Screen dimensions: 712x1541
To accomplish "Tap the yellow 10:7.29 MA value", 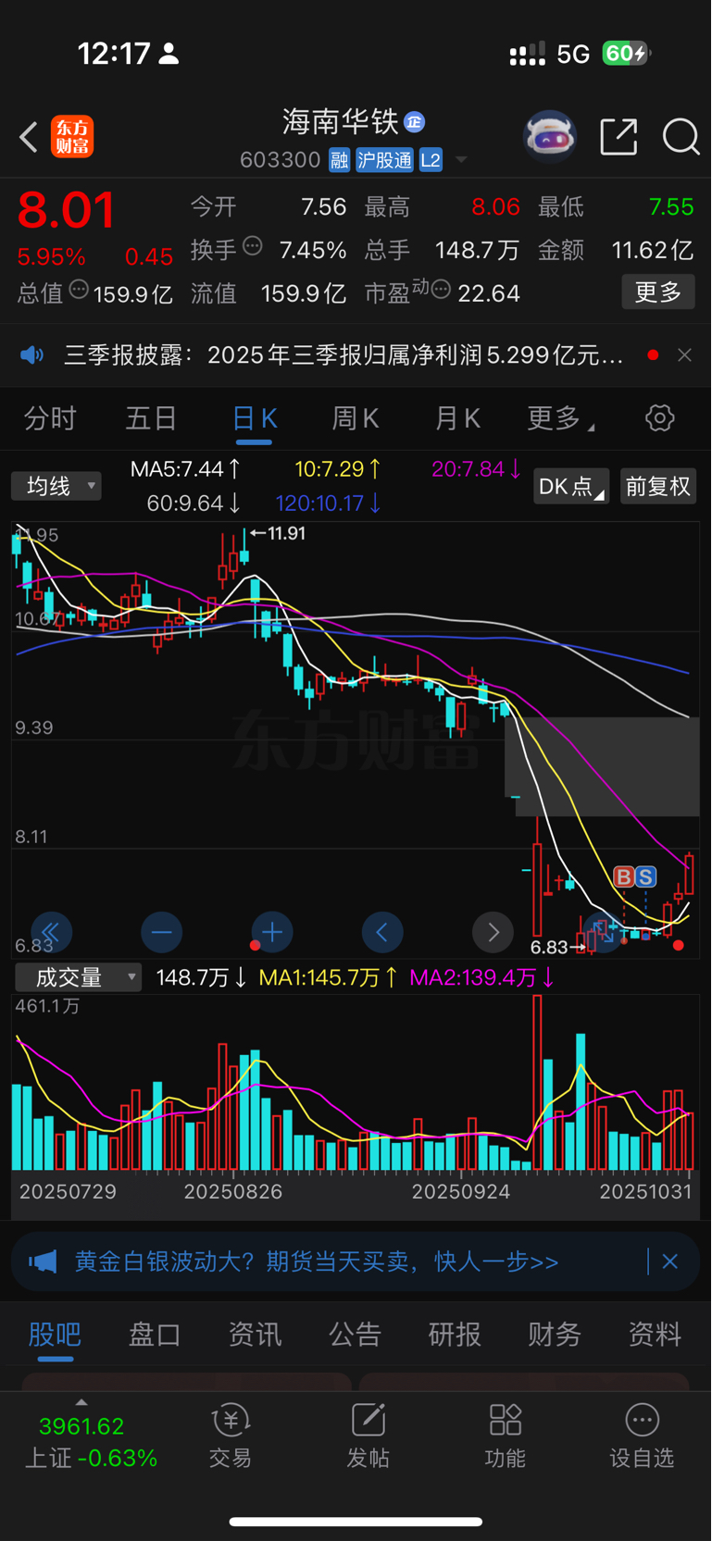I will (x=338, y=469).
